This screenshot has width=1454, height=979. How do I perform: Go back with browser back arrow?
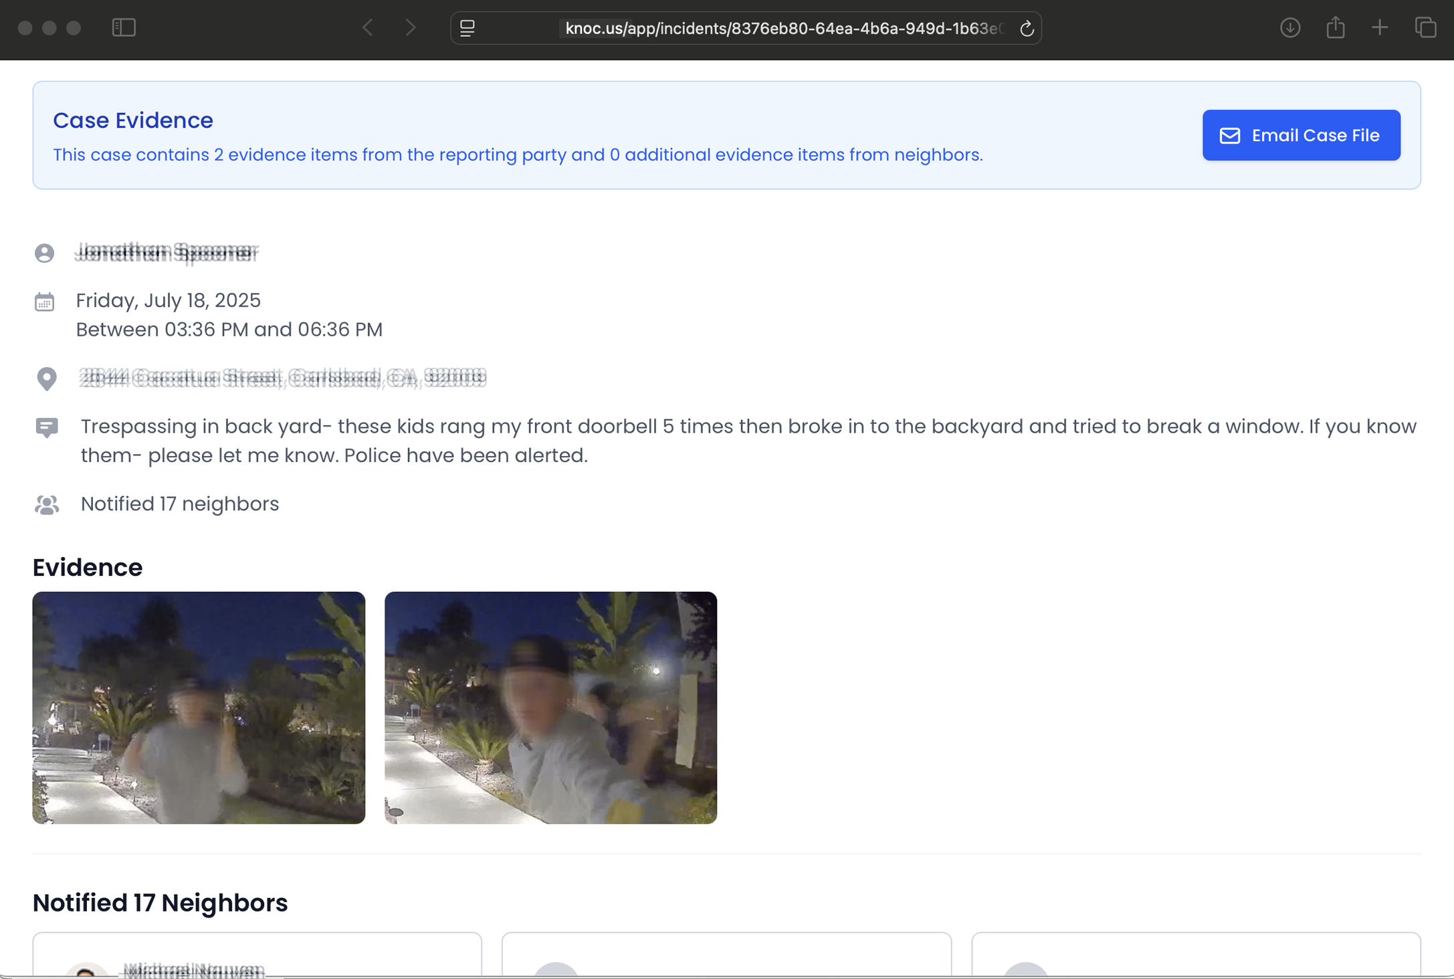[368, 27]
